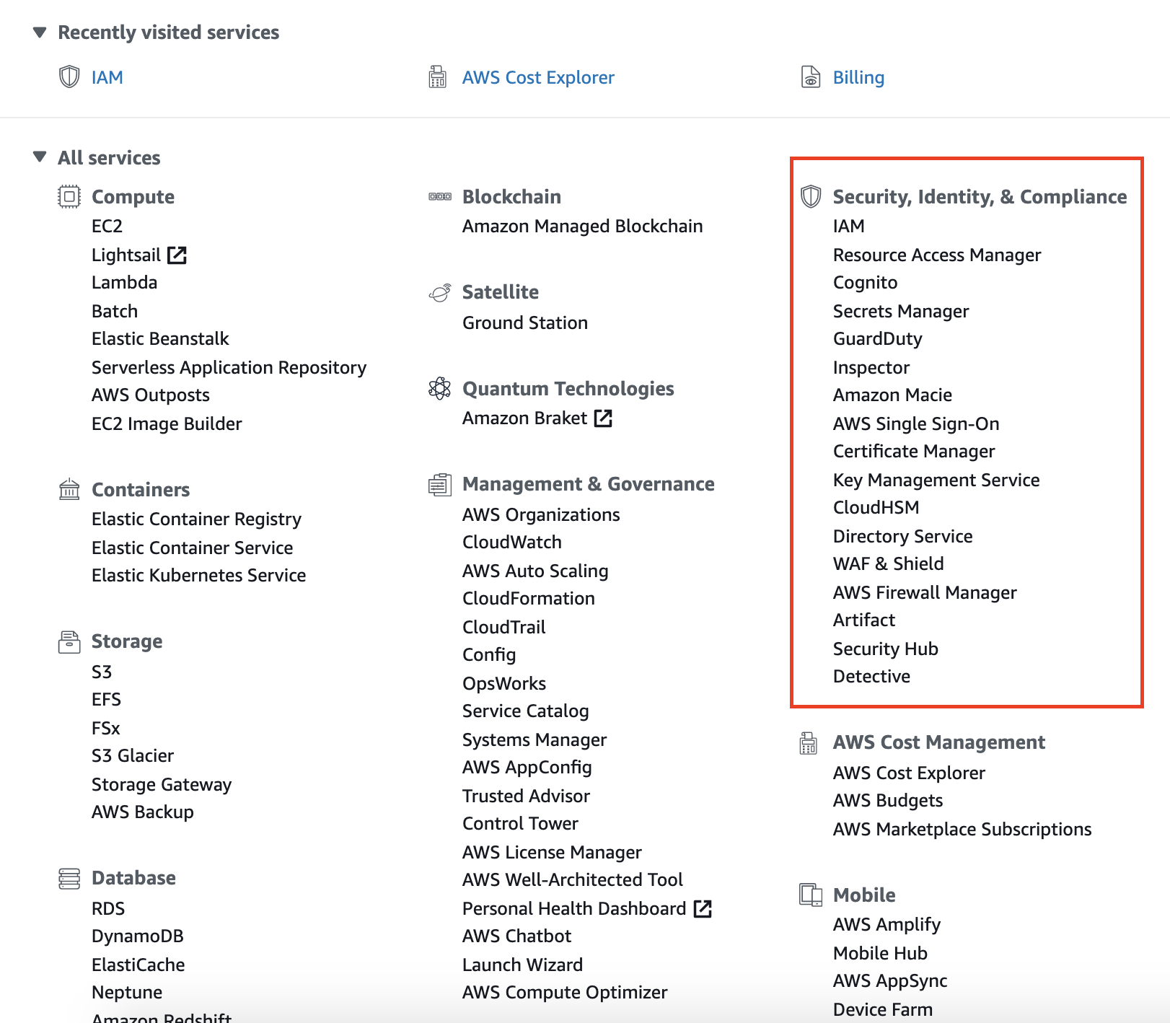Open IAM from recently visited services
The image size is (1170, 1023).
tap(107, 77)
